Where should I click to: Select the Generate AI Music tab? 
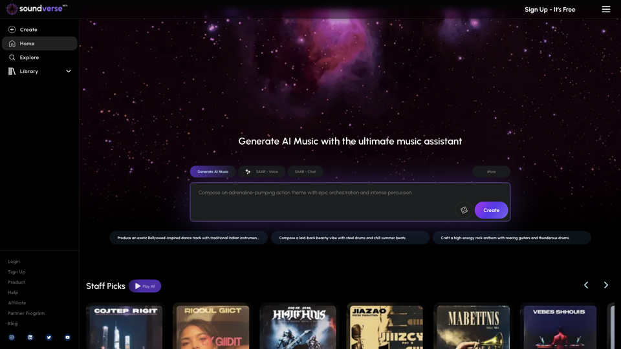click(x=213, y=172)
